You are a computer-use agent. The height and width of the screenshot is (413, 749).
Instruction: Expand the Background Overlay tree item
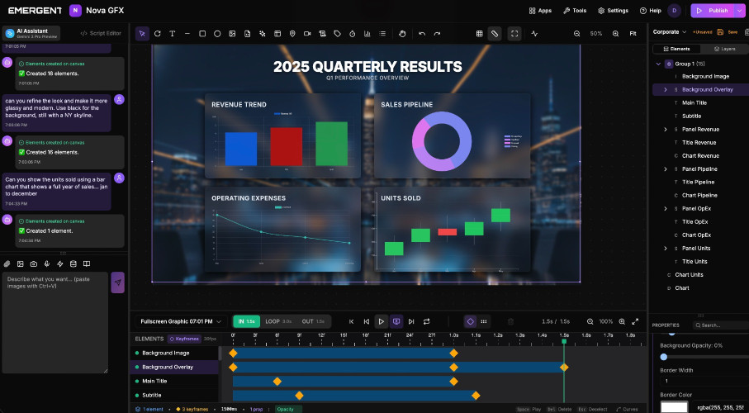[x=666, y=89]
